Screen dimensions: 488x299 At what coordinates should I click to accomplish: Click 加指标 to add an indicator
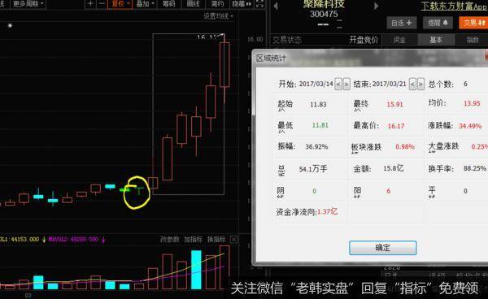pos(193,240)
